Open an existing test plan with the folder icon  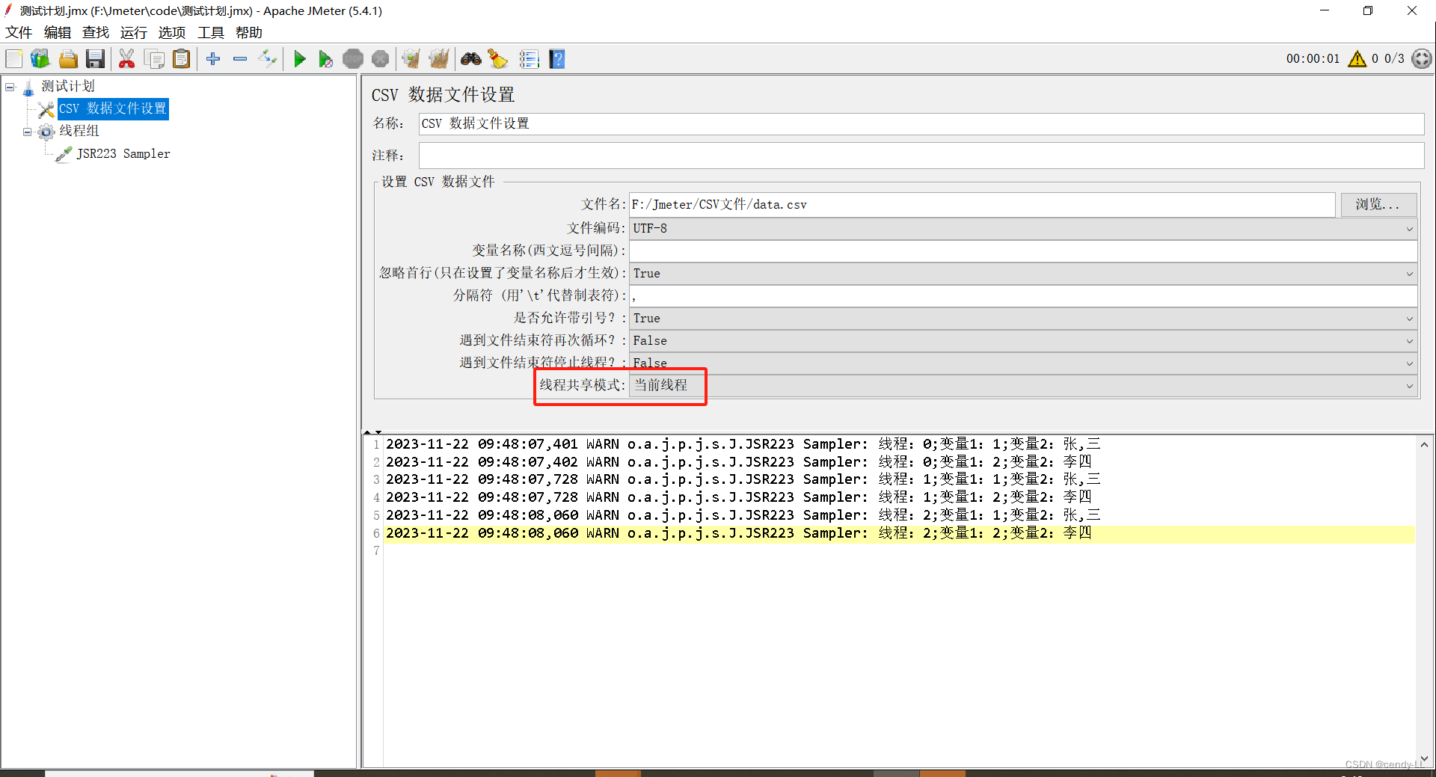point(68,58)
